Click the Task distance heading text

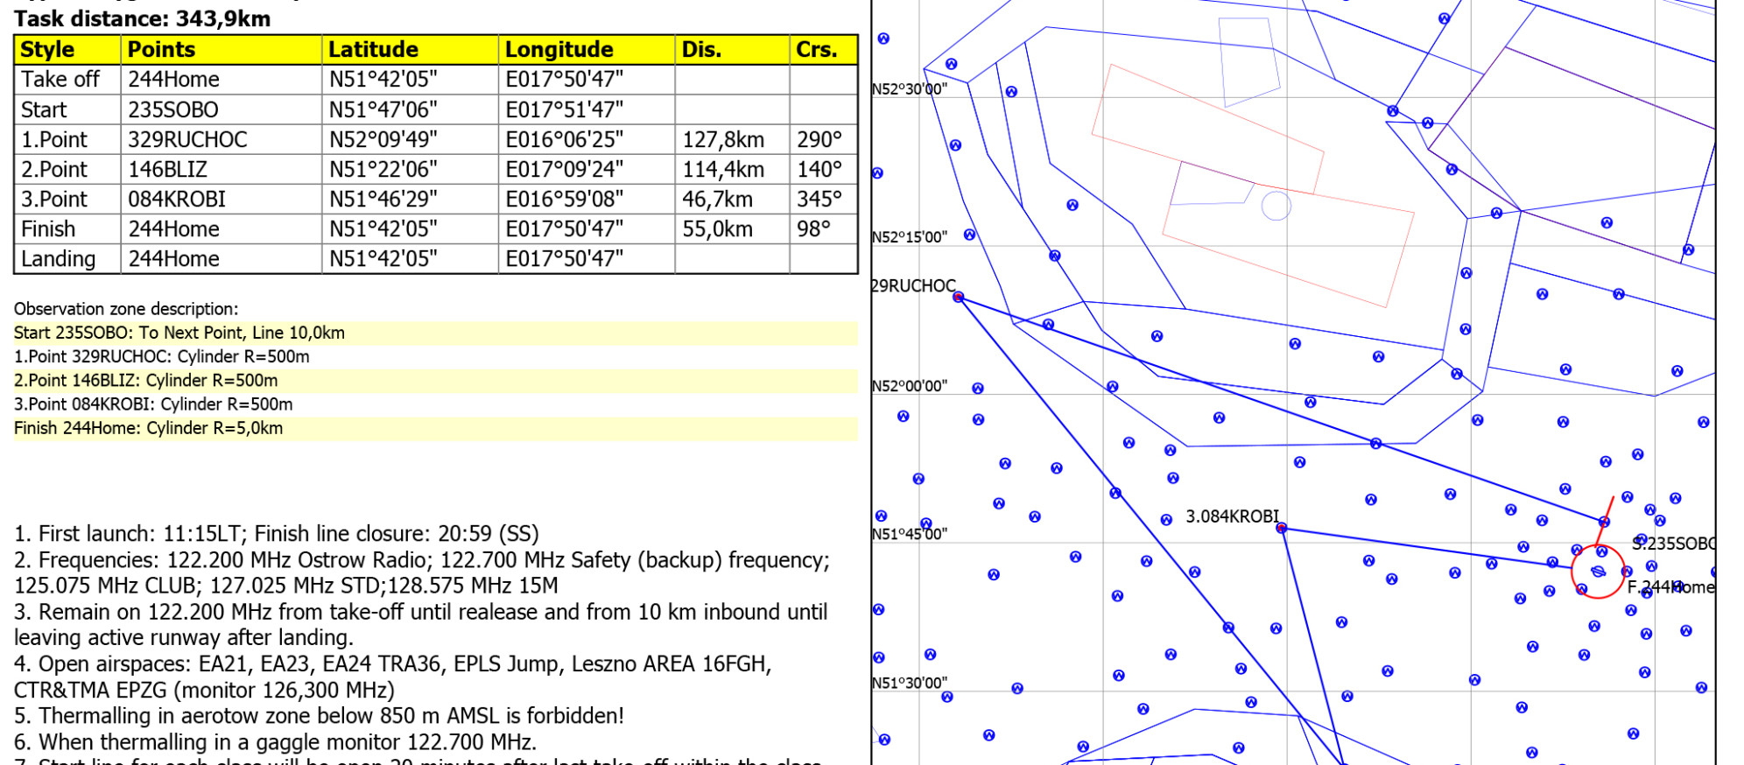142,18
